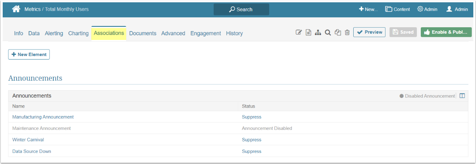
Task: Suppress the Data Source Down announcement
Action: pyautogui.click(x=252, y=151)
